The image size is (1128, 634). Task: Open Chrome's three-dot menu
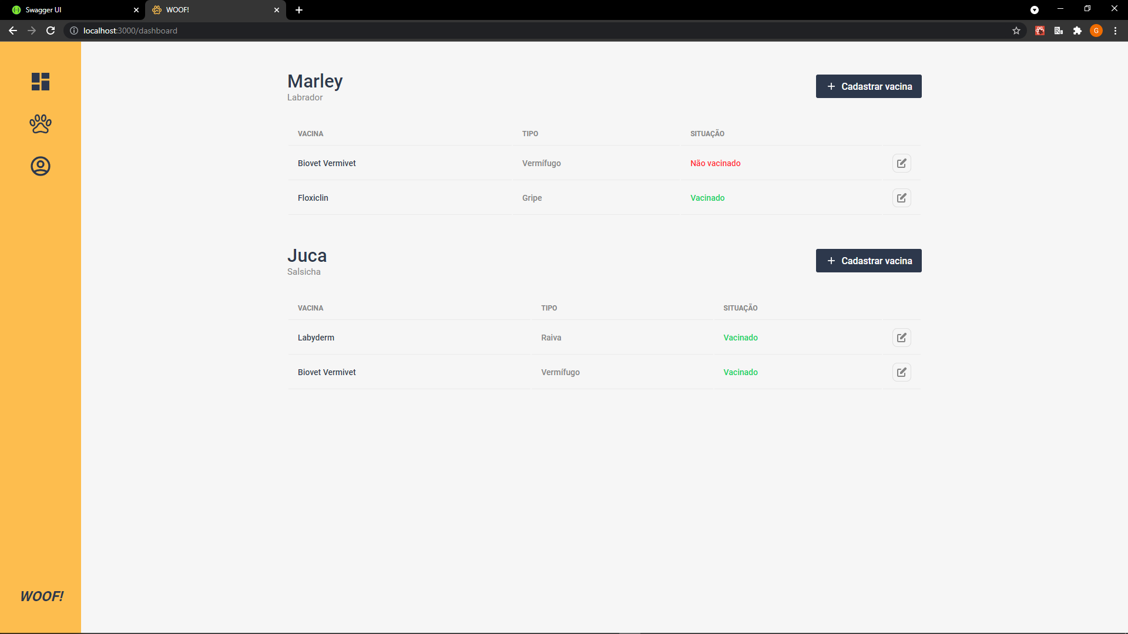tap(1115, 31)
